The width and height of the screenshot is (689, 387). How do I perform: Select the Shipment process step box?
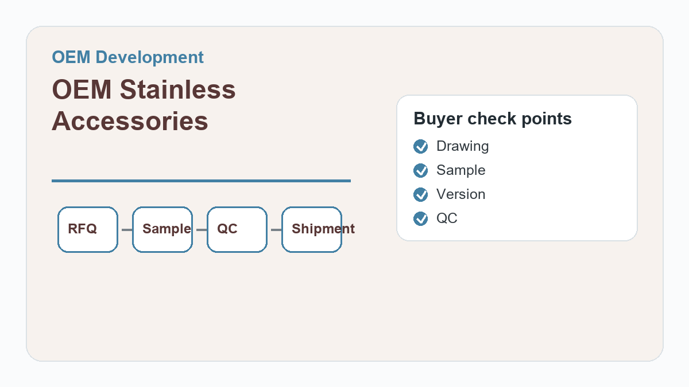pyautogui.click(x=312, y=229)
